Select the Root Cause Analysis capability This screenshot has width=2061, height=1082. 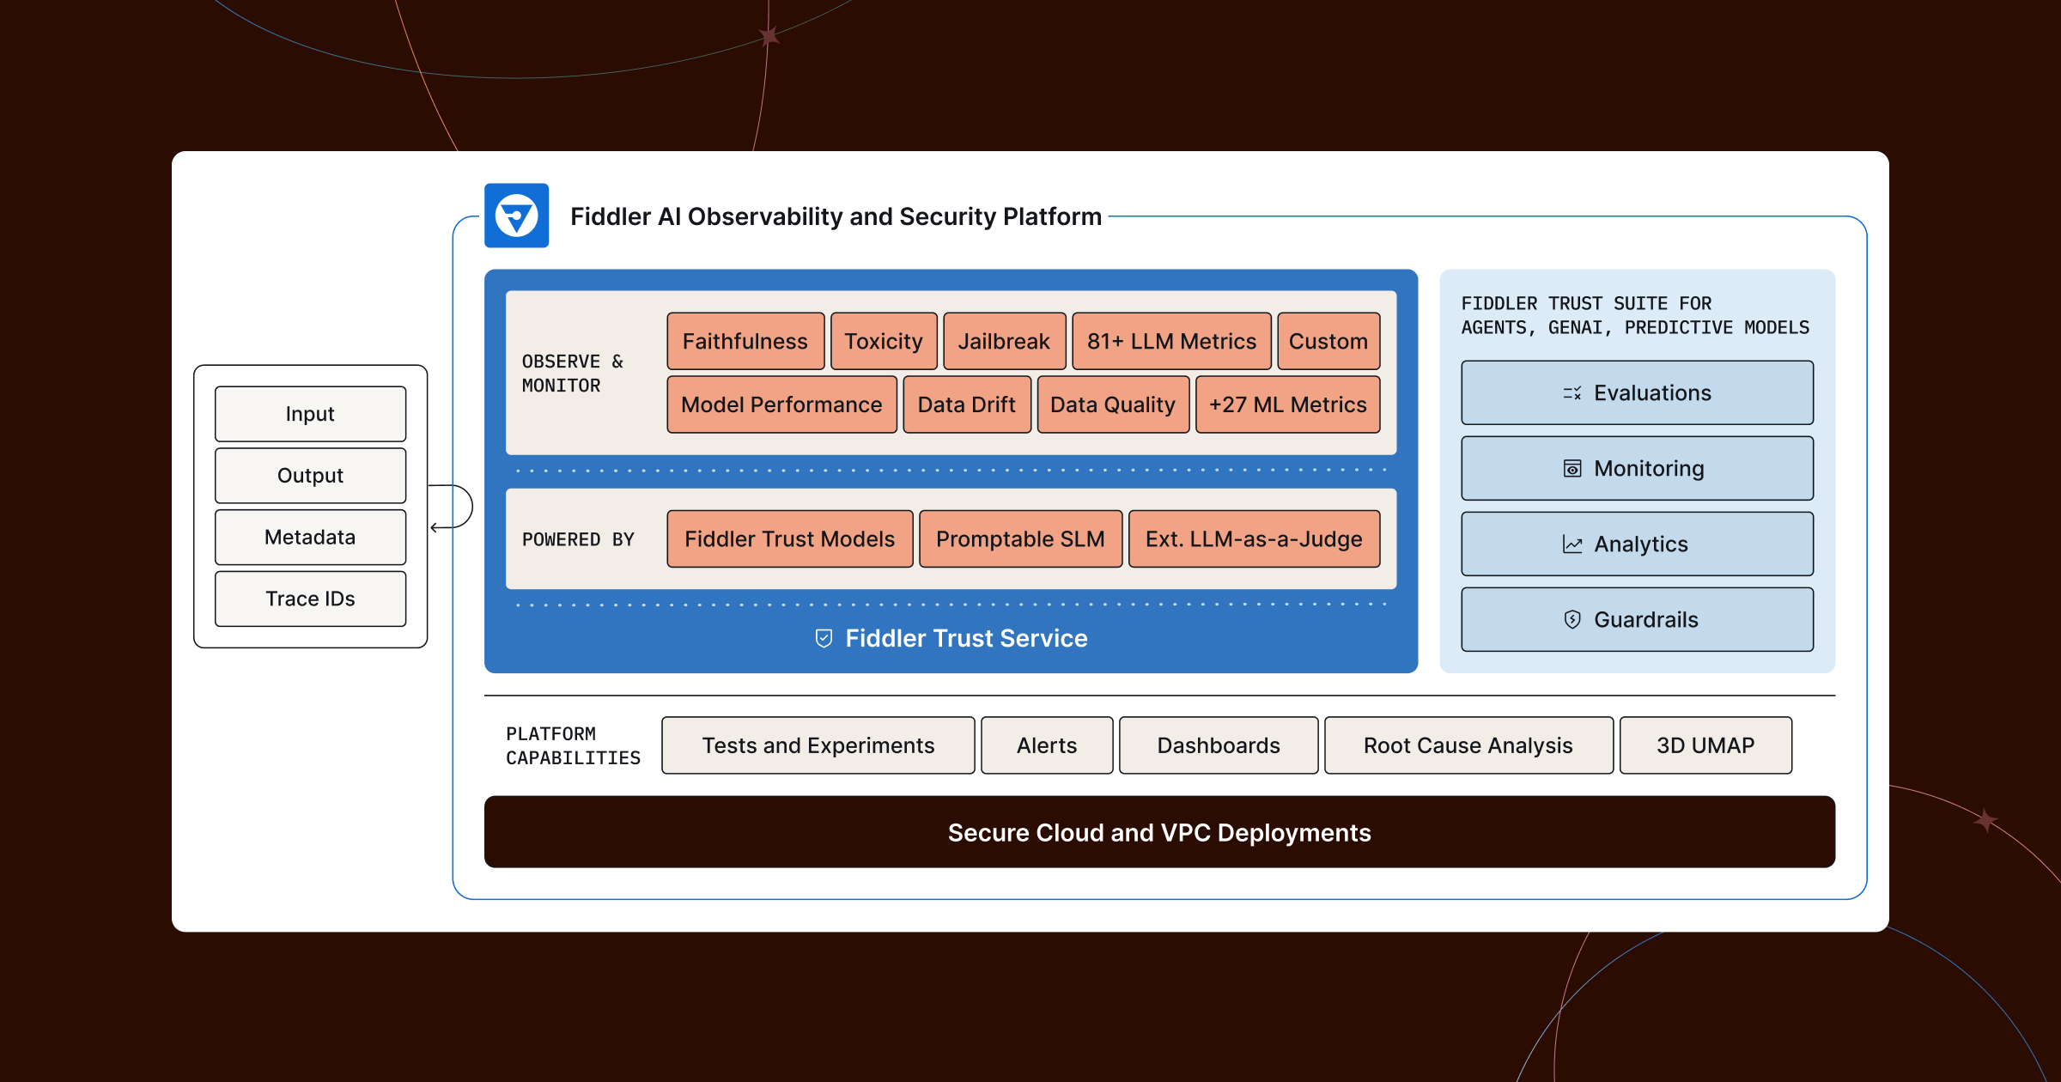point(1468,745)
